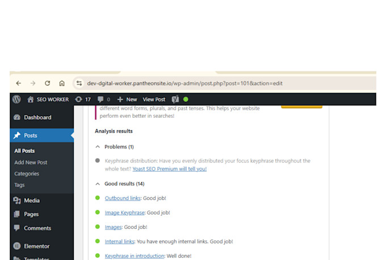Open the WordPress logo menu
The height and width of the screenshot is (260, 386).
coord(16,99)
